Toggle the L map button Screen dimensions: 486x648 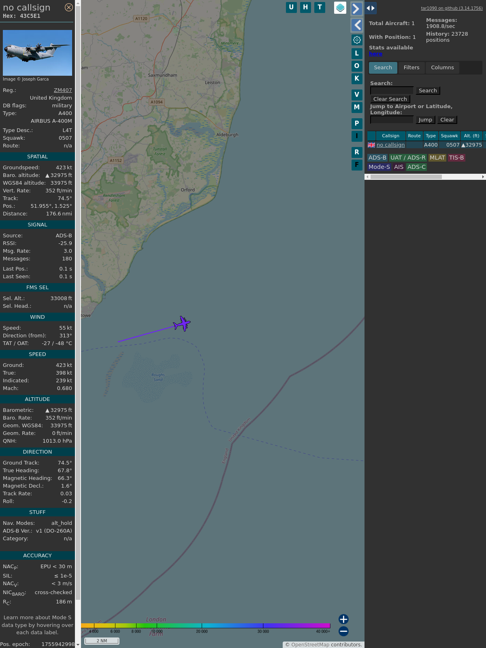tap(357, 53)
